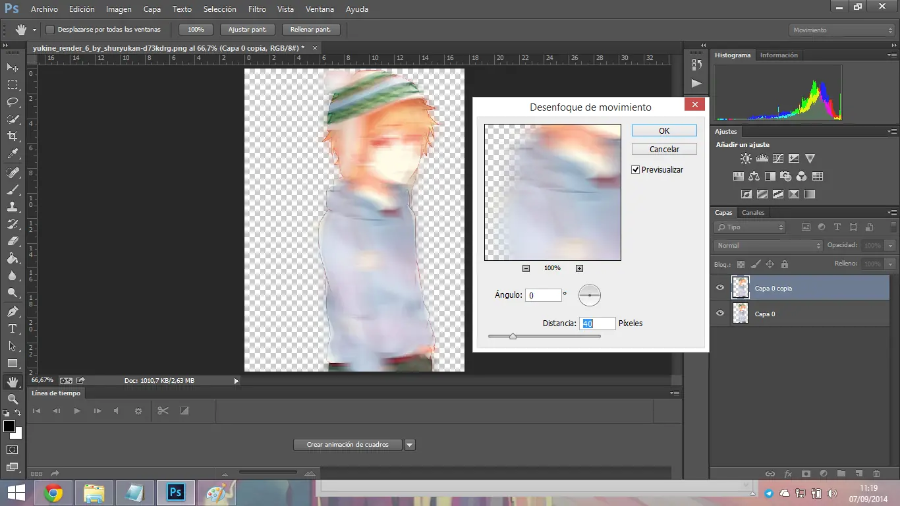Toggle the Previsualizar checkbox

tap(636, 170)
